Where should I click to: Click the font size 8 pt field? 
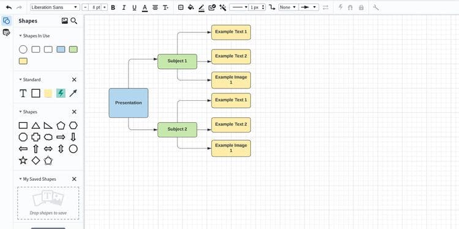(95, 7)
